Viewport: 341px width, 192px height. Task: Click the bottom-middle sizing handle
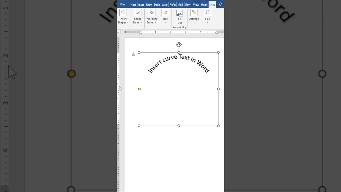pos(179,126)
